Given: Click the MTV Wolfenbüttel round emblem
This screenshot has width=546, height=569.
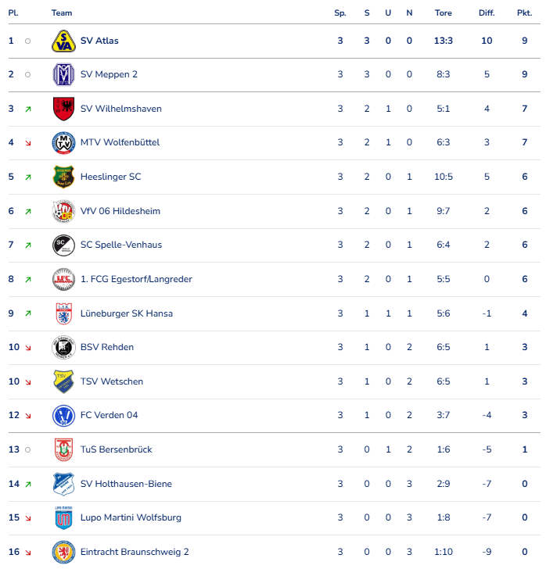Looking at the screenshot, I should pos(63,142).
